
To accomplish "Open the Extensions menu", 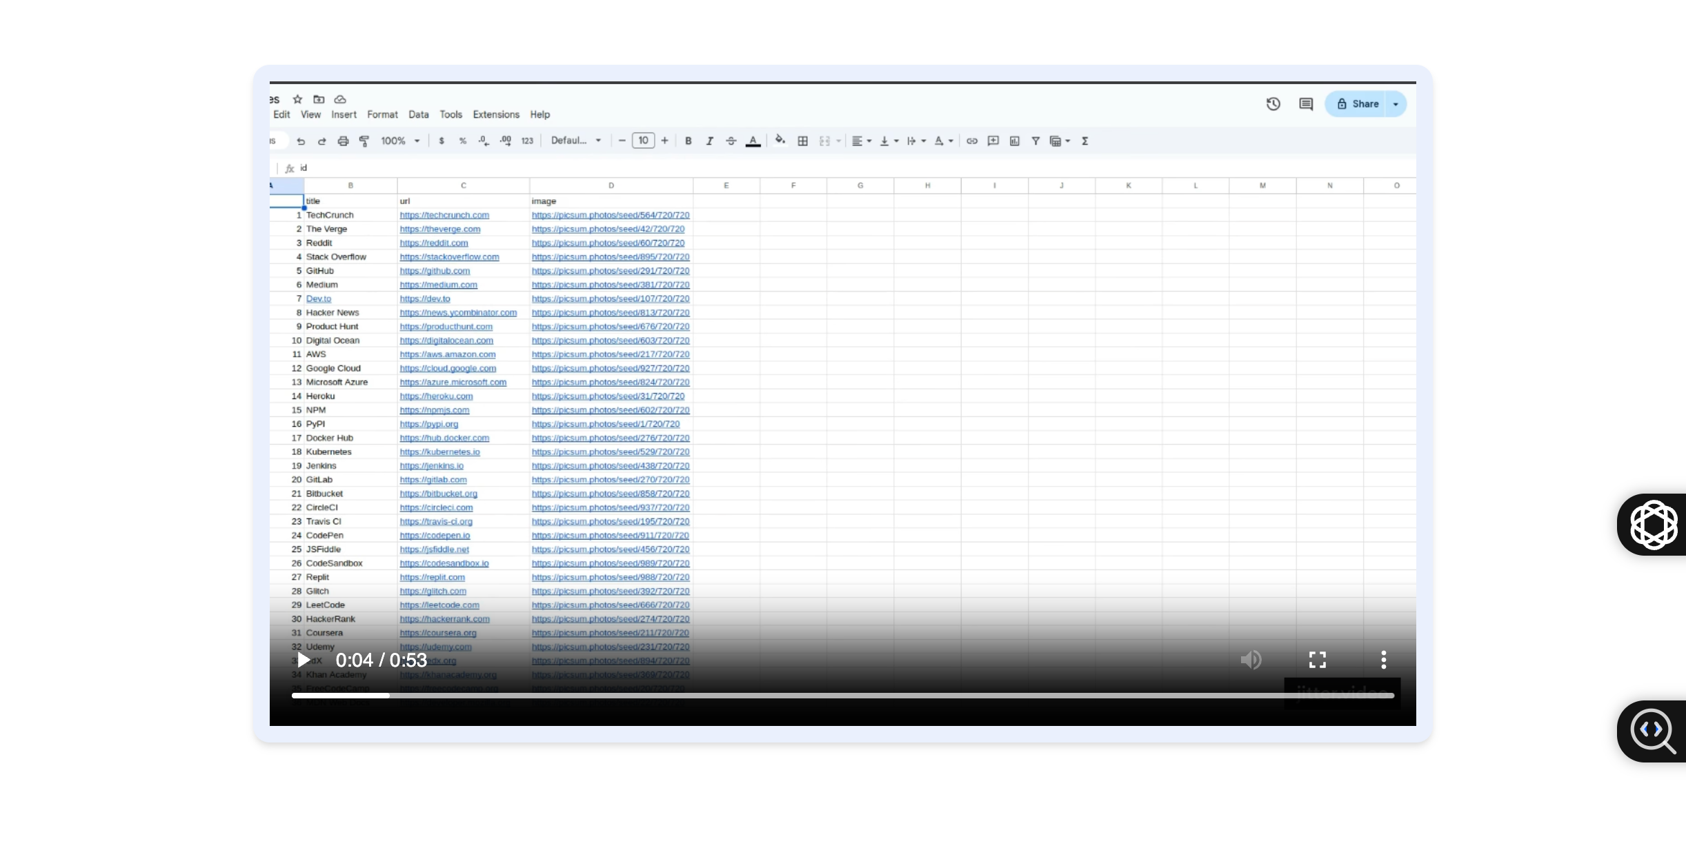I will [495, 114].
